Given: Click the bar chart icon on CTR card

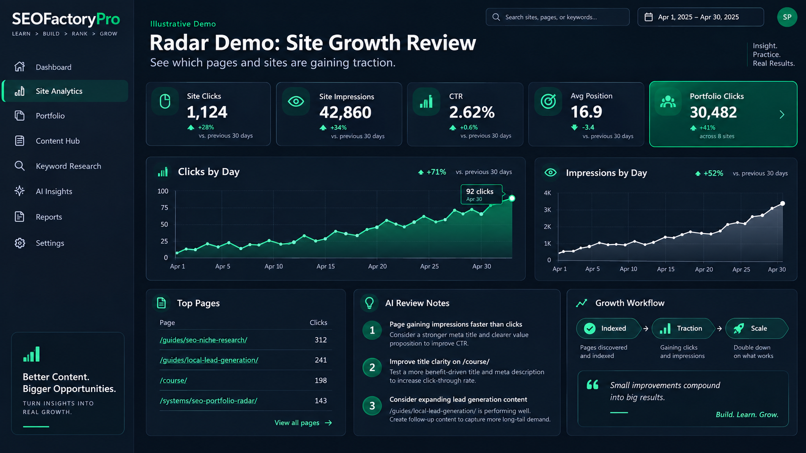Looking at the screenshot, I should pos(426,102).
